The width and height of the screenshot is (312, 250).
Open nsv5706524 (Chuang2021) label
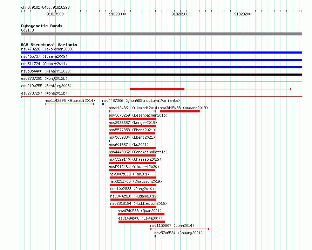tap(178, 233)
